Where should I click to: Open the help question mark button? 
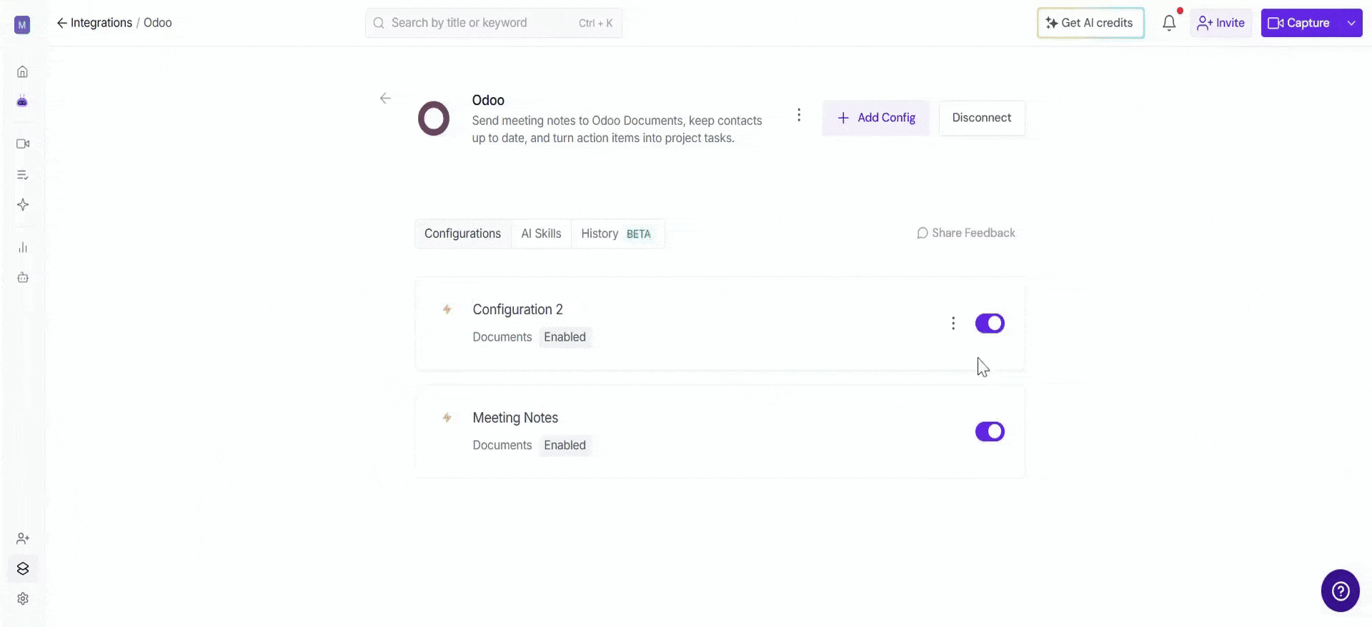(1341, 591)
